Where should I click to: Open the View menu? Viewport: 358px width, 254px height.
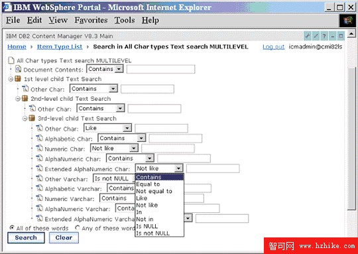(58, 20)
